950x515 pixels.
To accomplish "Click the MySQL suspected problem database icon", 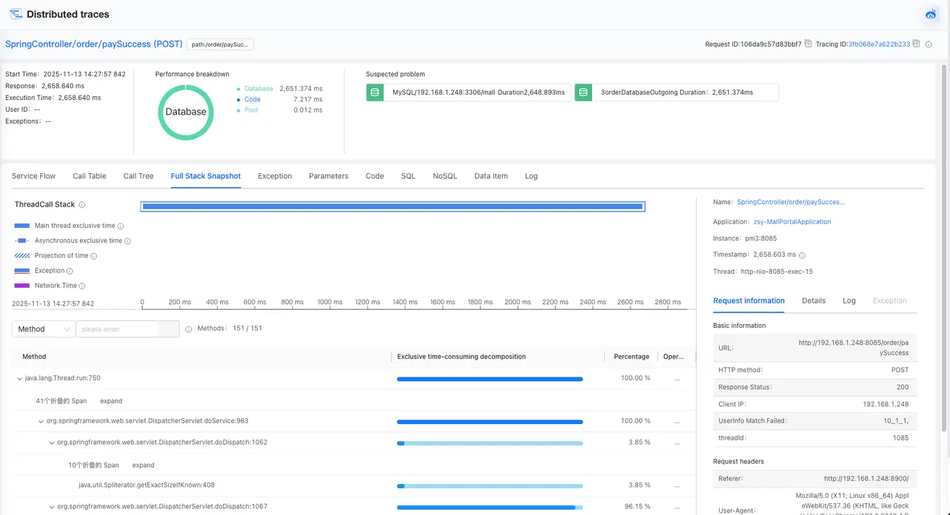I will 375,92.
